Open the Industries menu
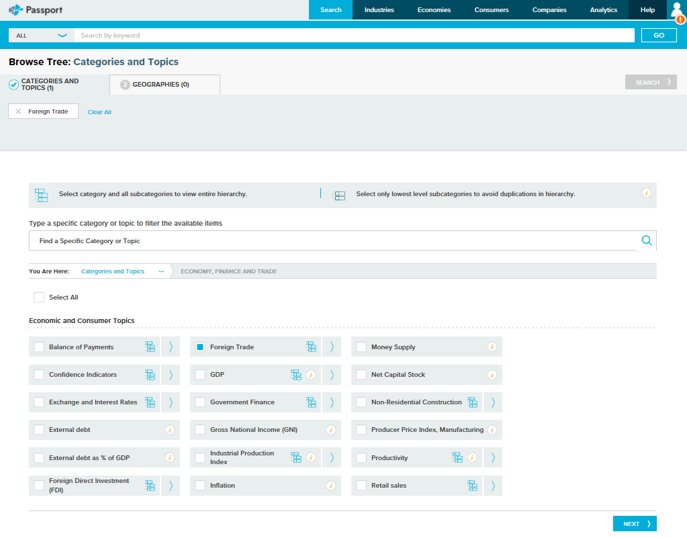This screenshot has height=538, width=687. pyautogui.click(x=379, y=10)
